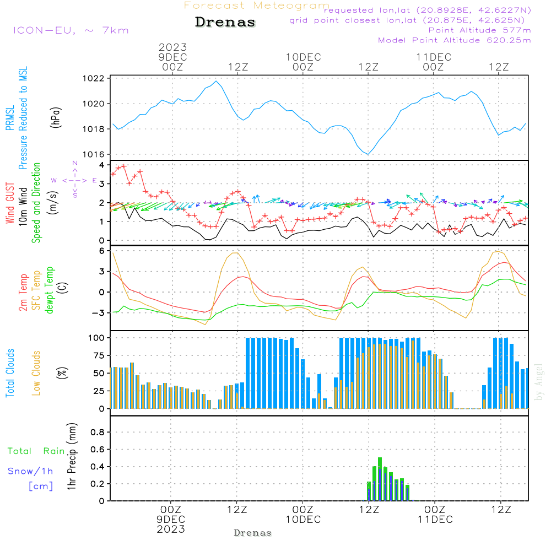Click the pressure curve minimum near 1016
Viewport: 551px width, 551px height.
click(368, 154)
